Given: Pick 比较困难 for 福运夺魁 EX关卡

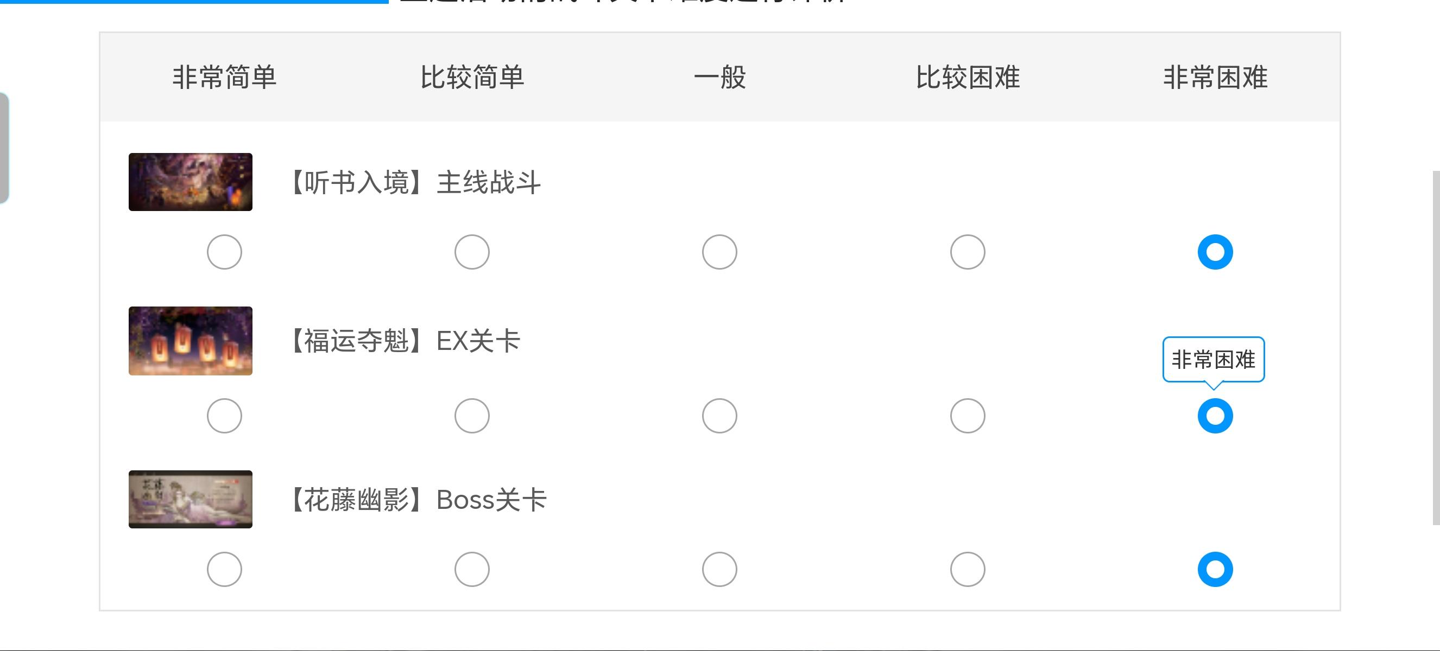Looking at the screenshot, I should point(967,416).
